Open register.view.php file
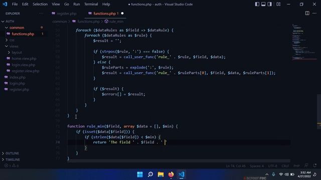Viewport: 321px width, 180px height. pos(26,71)
